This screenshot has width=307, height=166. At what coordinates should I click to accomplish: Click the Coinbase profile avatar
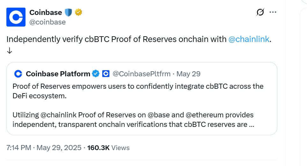coord(16,17)
